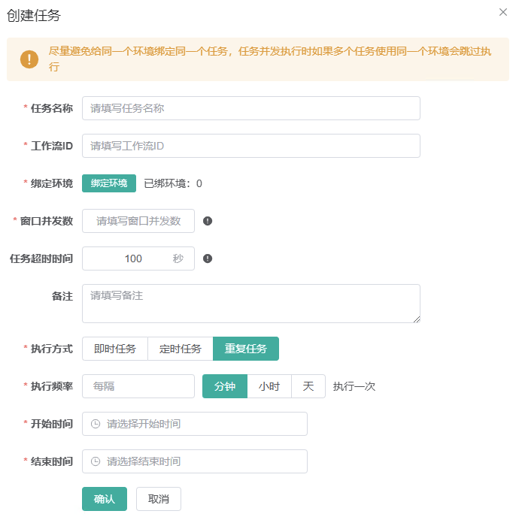Choose 小时 as frequency unit
This screenshot has height=526, width=516.
(269, 386)
